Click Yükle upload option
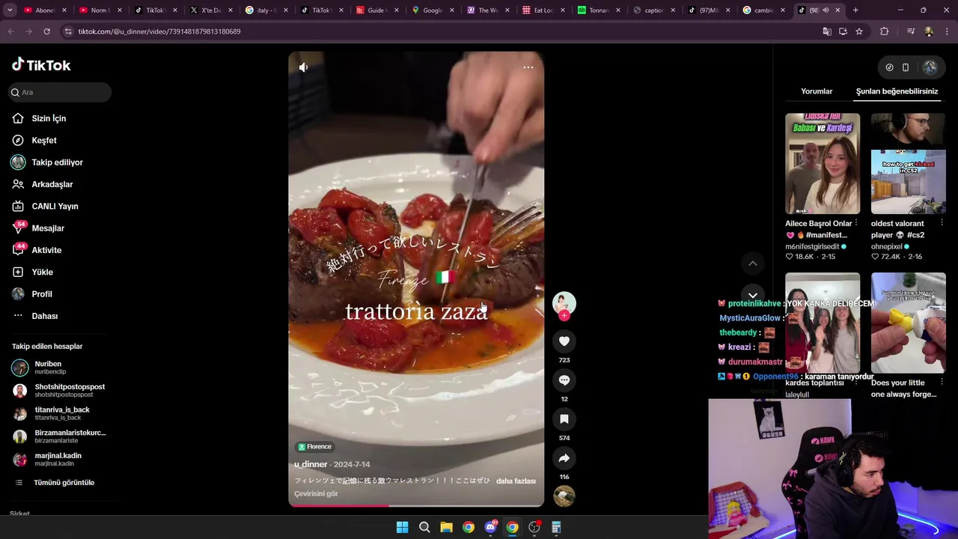The image size is (958, 539). click(x=42, y=272)
